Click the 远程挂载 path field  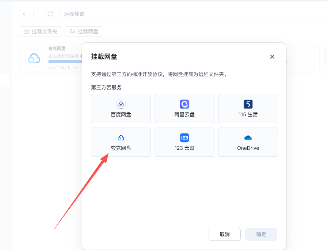183,14
